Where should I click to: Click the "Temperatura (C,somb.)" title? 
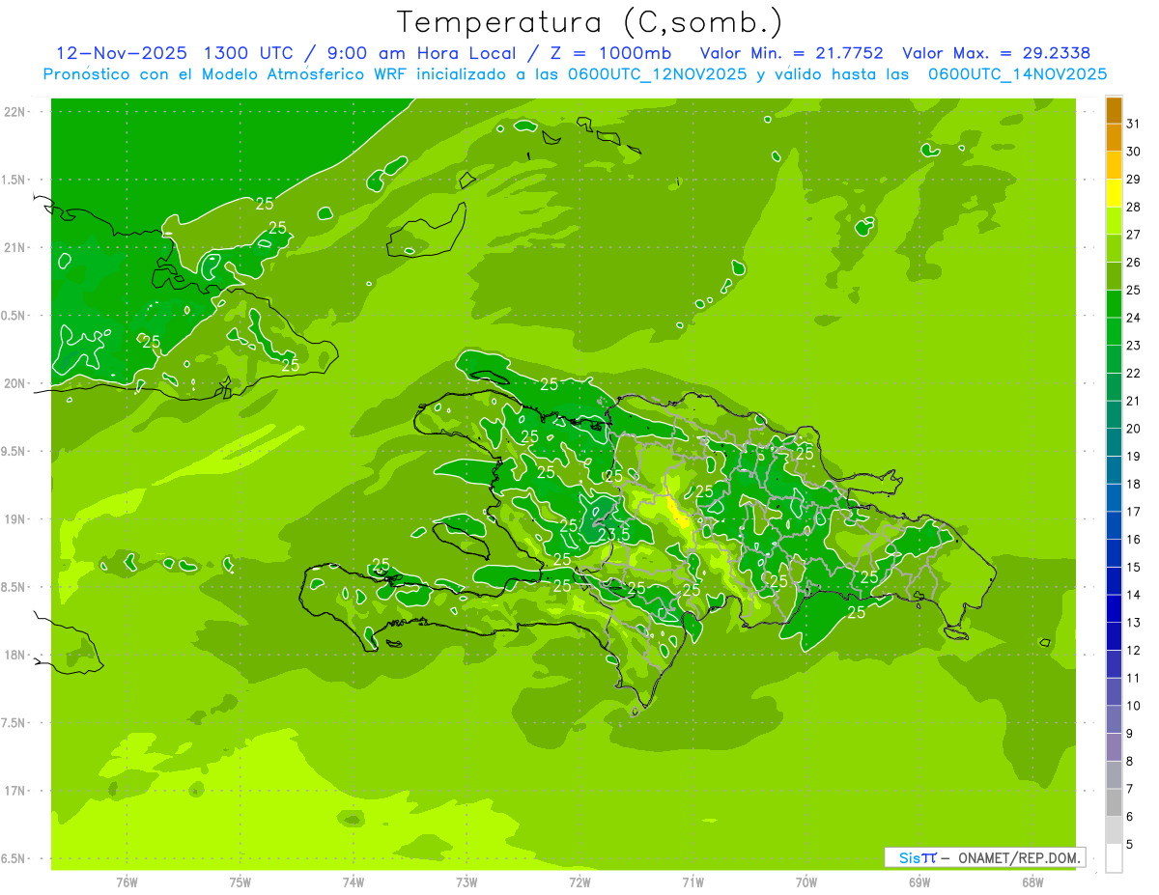point(590,22)
